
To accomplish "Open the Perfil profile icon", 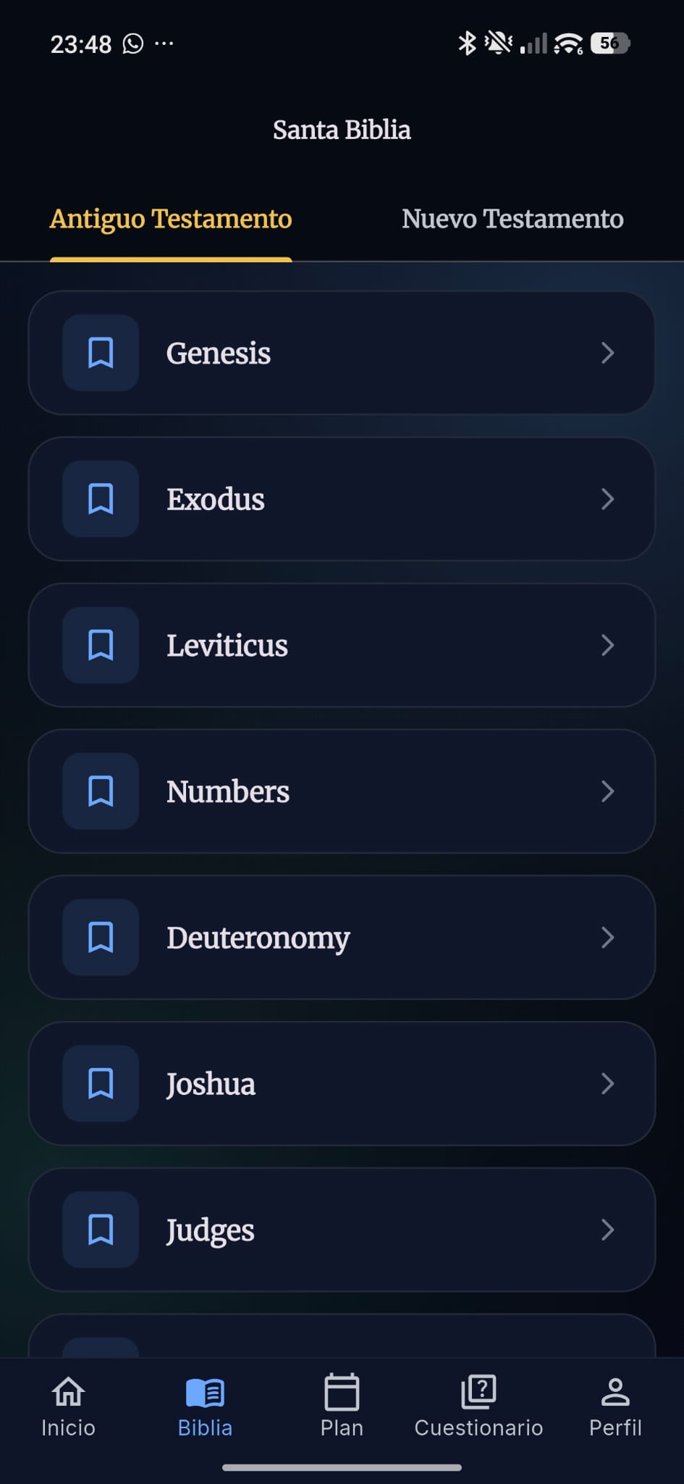I will 615,1391.
